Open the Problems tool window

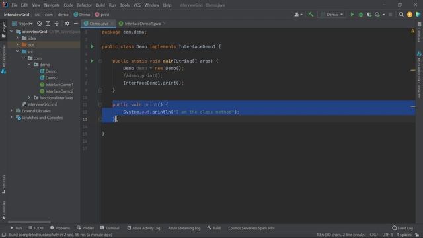coord(59,228)
